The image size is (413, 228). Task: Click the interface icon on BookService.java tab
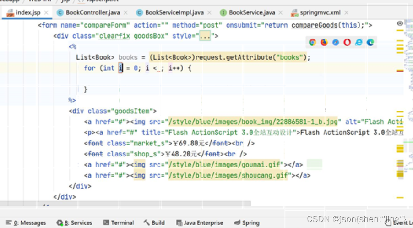coord(223,12)
